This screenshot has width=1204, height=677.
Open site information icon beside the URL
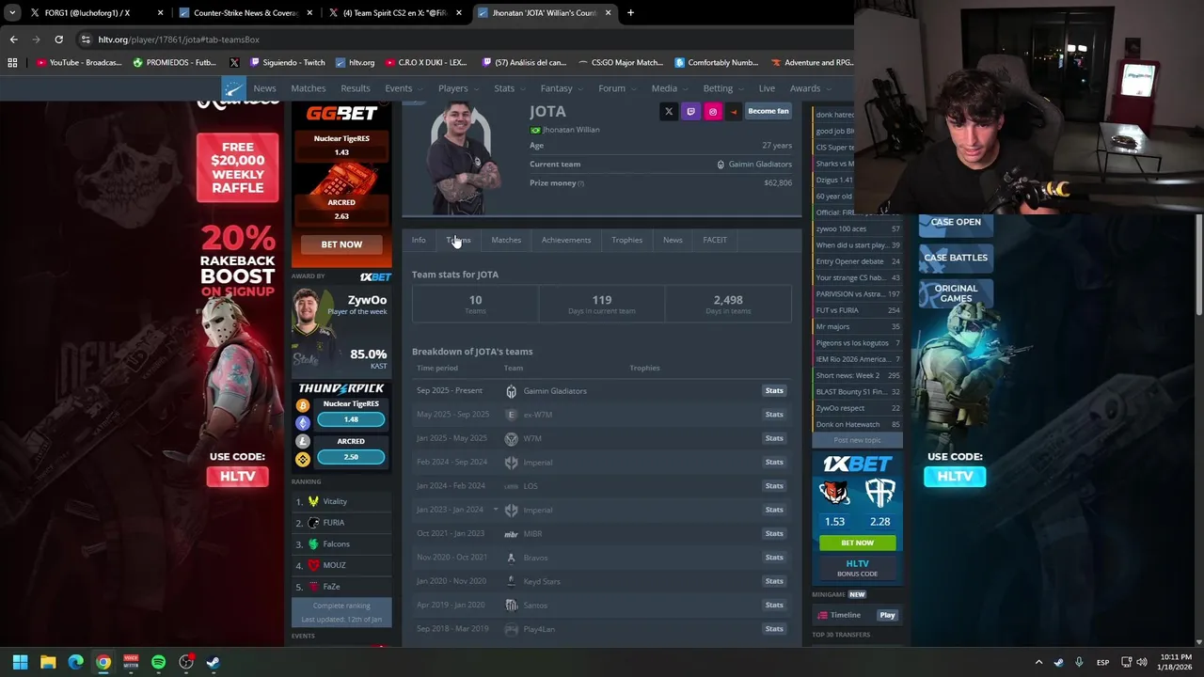pos(87,39)
